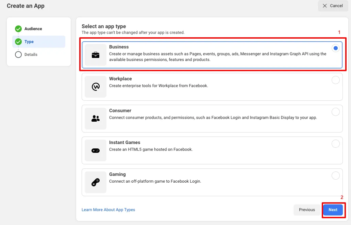Click the Consumer people icon

pos(96,118)
